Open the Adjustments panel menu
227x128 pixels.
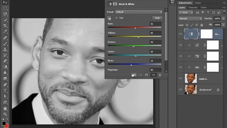(224, 2)
